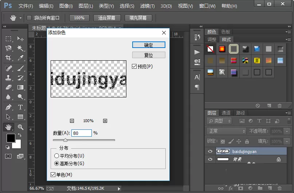Screen dimensions: 294x193
Task: Choose the Crop tool in toolbox
Action: 8,57
